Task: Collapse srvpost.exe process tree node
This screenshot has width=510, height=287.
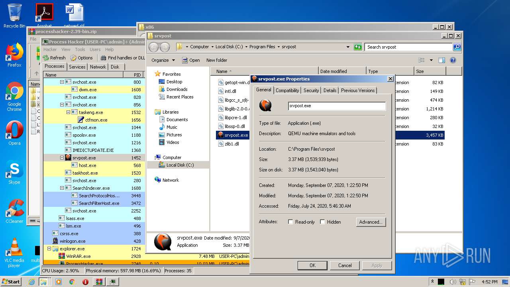Action: pyautogui.click(x=62, y=158)
